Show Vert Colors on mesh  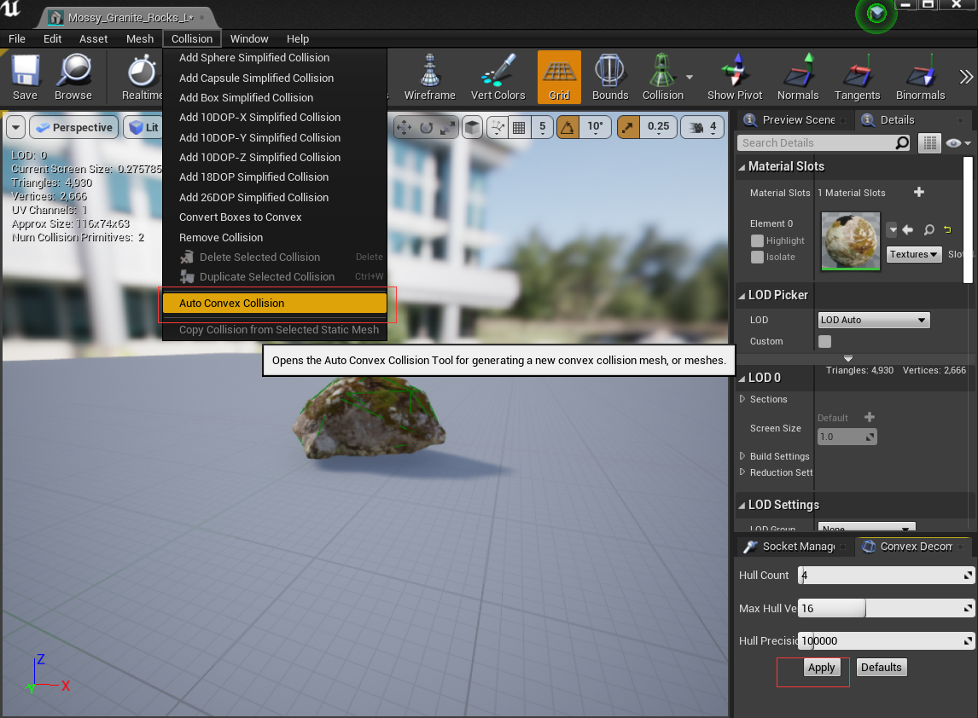498,77
